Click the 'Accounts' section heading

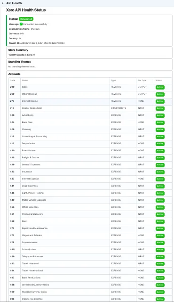tap(14, 74)
